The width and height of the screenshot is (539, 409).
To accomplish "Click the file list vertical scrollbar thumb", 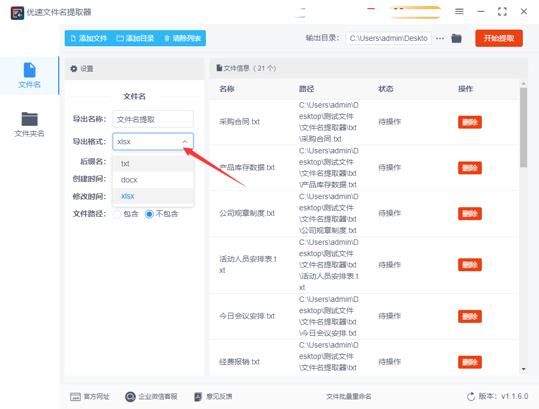I will 523,128.
